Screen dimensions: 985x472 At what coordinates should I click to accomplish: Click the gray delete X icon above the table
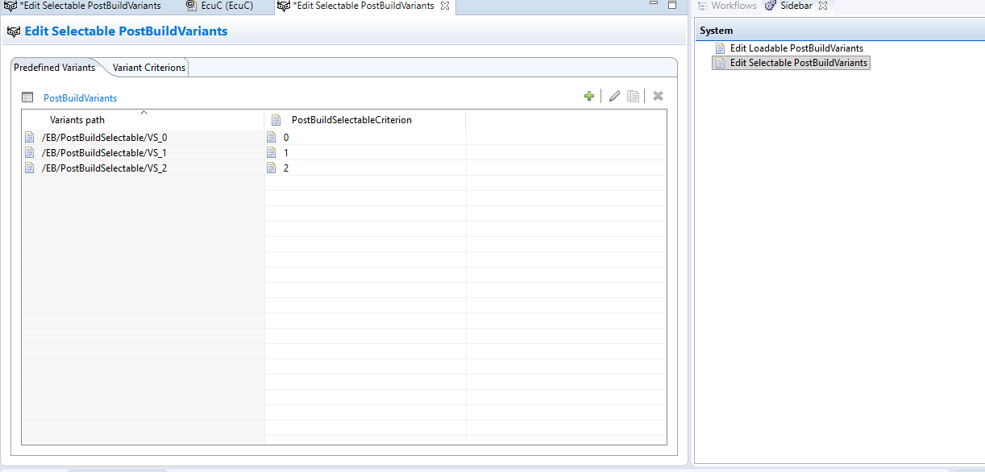tap(658, 97)
